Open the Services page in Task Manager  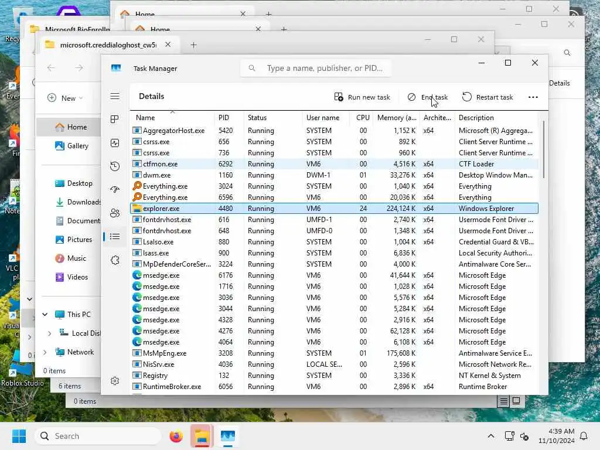tap(115, 260)
